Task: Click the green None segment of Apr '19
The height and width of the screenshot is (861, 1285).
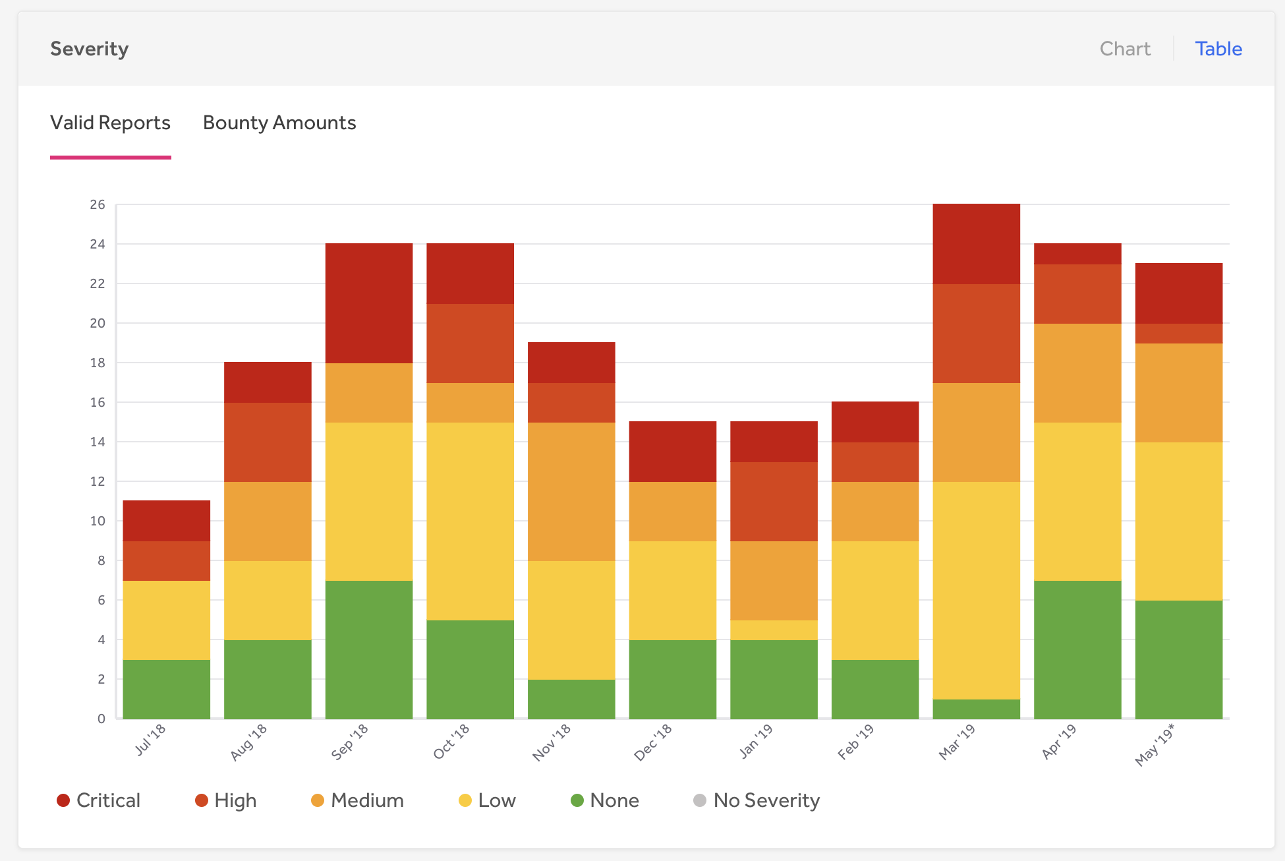Action: (1077, 649)
